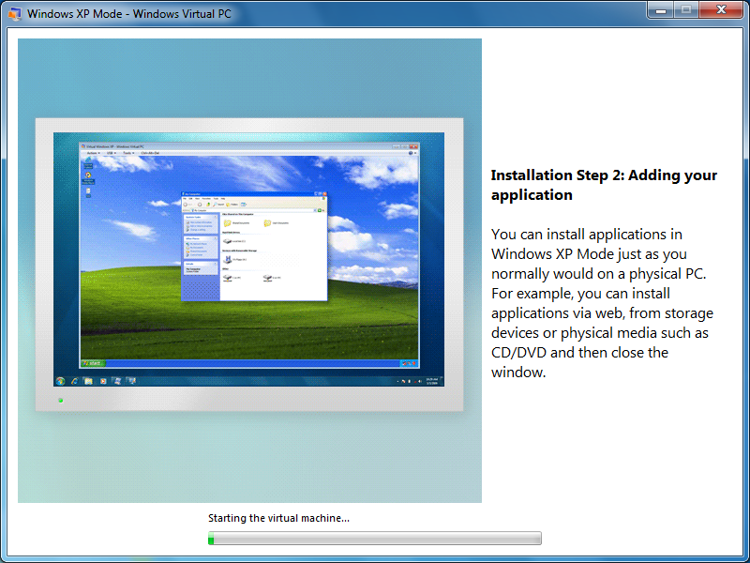The image size is (750, 563).
Task: Click the Windows Virtual PC title bar icon
Action: click(14, 14)
